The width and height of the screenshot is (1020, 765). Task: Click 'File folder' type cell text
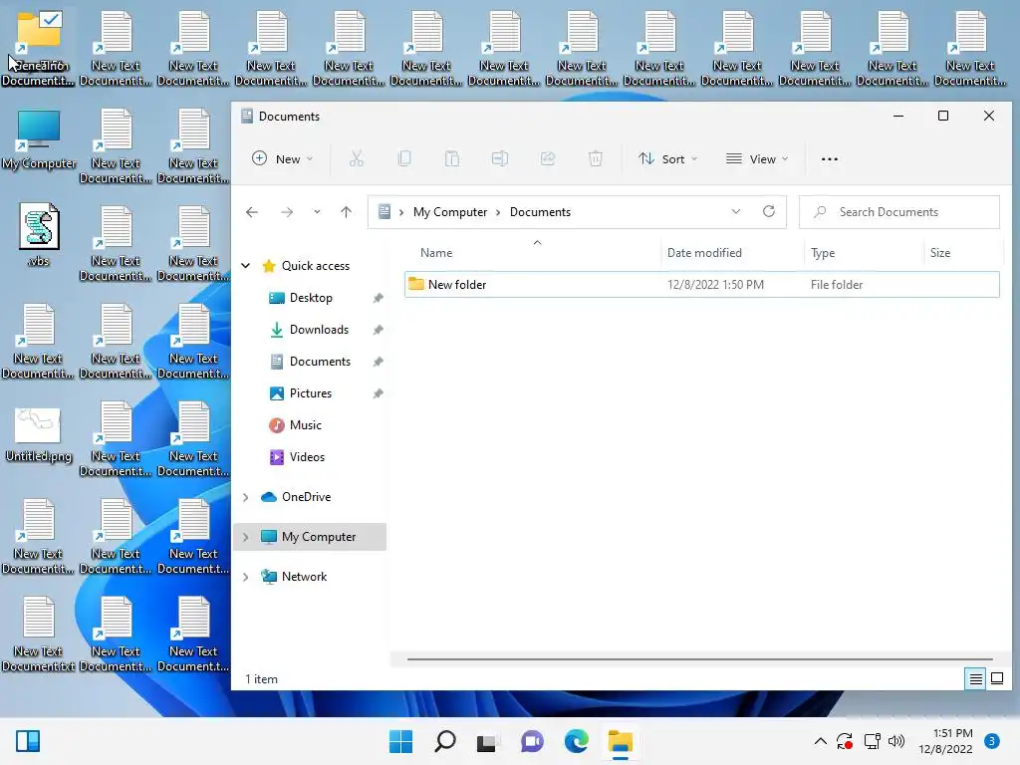pos(836,284)
